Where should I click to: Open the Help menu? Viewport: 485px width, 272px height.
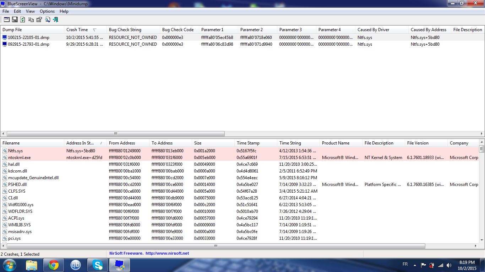pyautogui.click(x=64, y=11)
